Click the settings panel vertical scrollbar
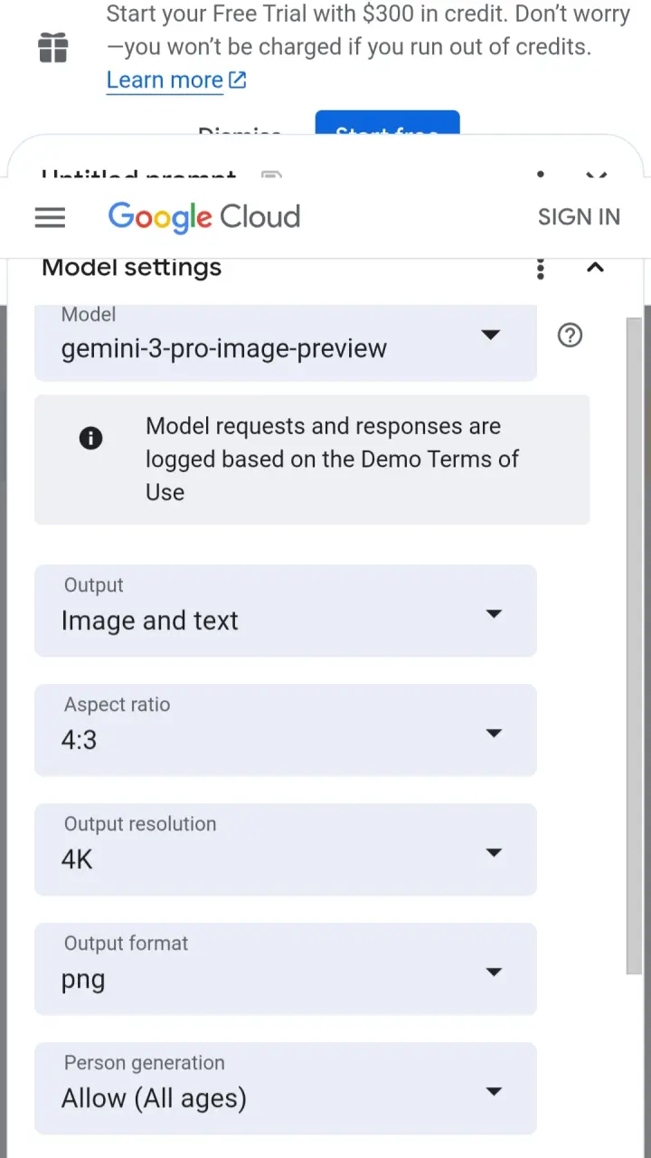Screen dimensions: 651x1158 tap(635, 646)
